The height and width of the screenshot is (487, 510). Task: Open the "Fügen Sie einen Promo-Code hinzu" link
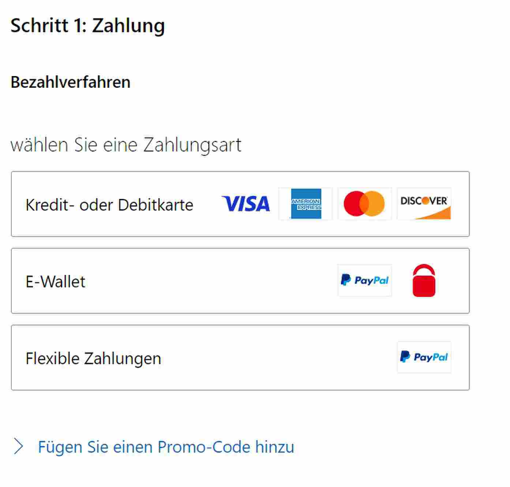[x=166, y=447]
